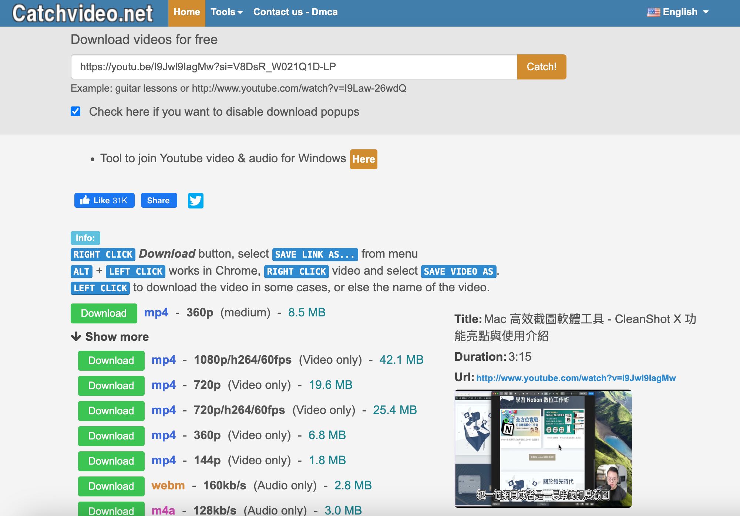Click the Twitter bird share icon

[195, 201]
